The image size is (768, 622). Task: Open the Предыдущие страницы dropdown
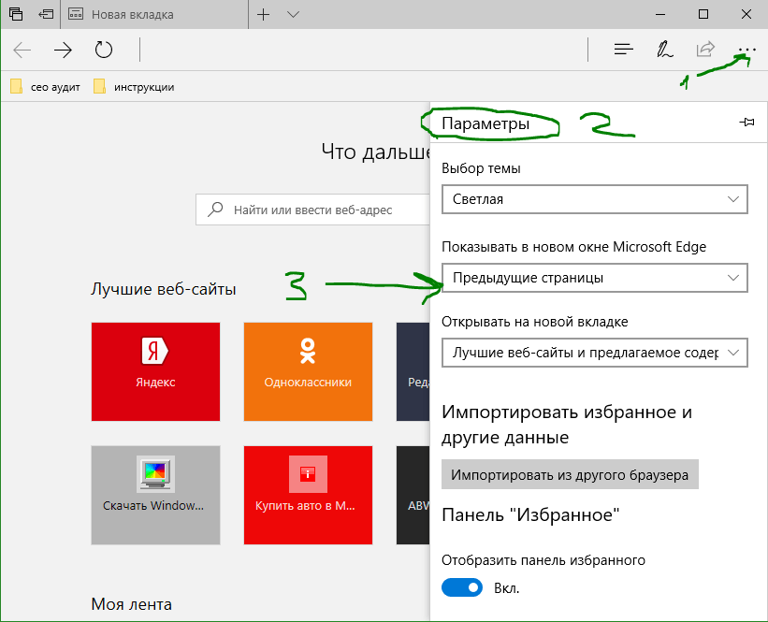[x=595, y=278]
